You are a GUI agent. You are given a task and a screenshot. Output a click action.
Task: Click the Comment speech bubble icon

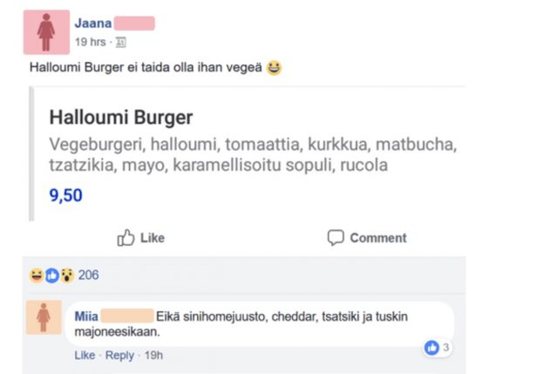coord(336,237)
